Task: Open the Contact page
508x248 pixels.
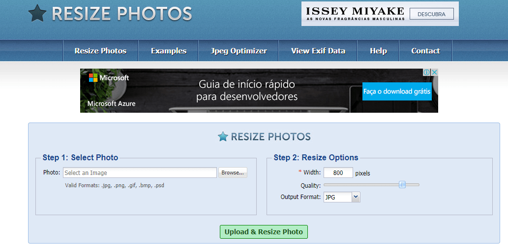Action: (x=426, y=51)
